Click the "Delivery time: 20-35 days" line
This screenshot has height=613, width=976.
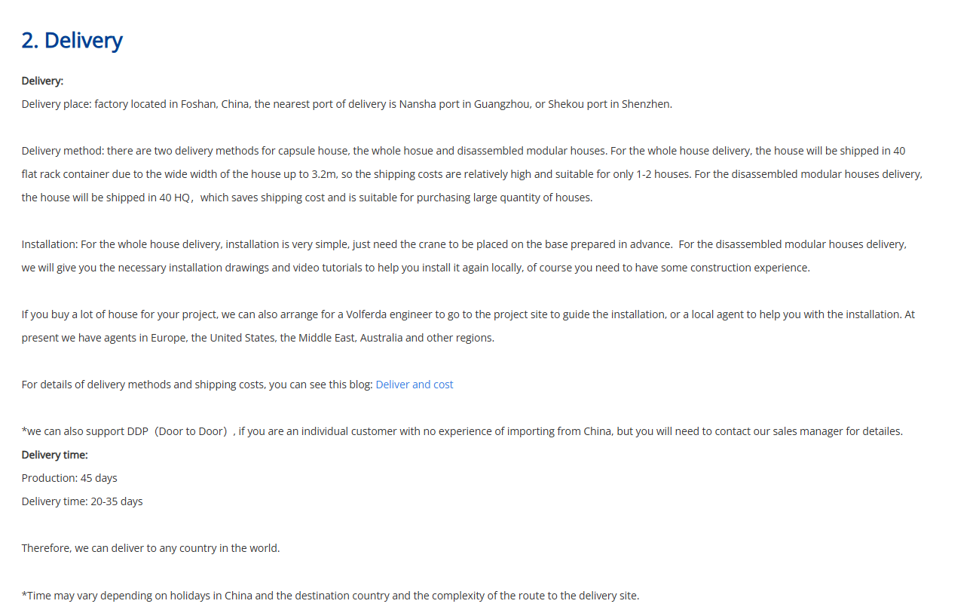[82, 501]
